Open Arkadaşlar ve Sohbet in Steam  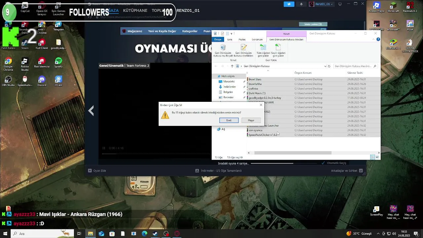pos(347,171)
